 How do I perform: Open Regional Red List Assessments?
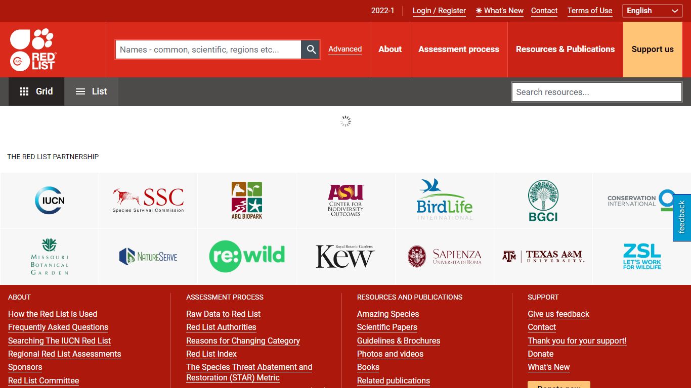tap(65, 354)
